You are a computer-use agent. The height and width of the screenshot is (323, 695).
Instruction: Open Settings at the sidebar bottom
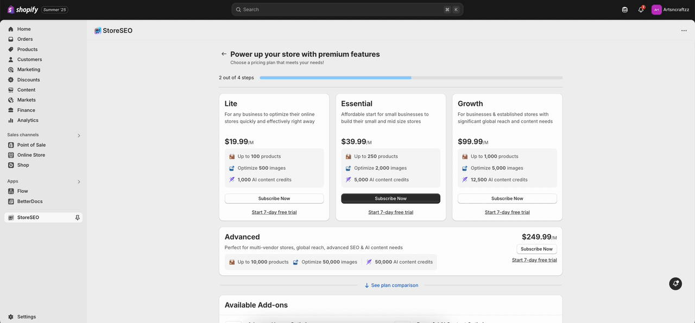tap(43, 316)
